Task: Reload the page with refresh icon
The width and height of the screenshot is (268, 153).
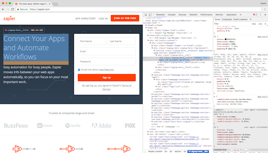Action: 13,10
